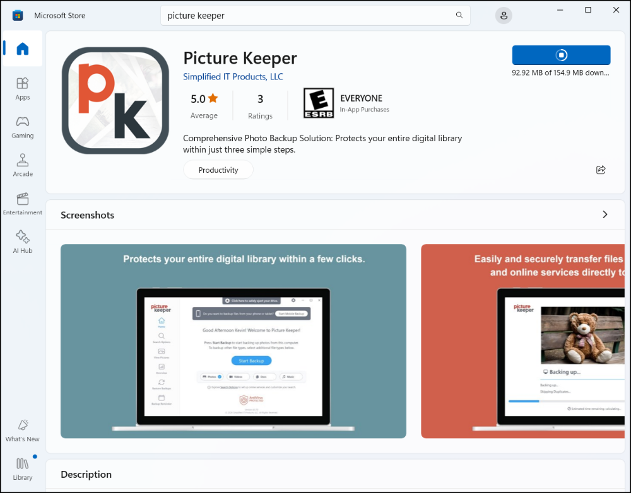The height and width of the screenshot is (493, 631).
Task: Stop the Picture Keeper download
Action: [561, 55]
